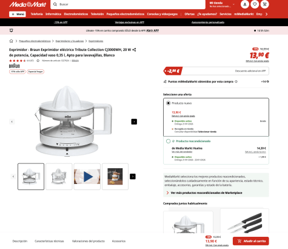Expand the Mi tienda store dropdown

(x=222, y=4)
